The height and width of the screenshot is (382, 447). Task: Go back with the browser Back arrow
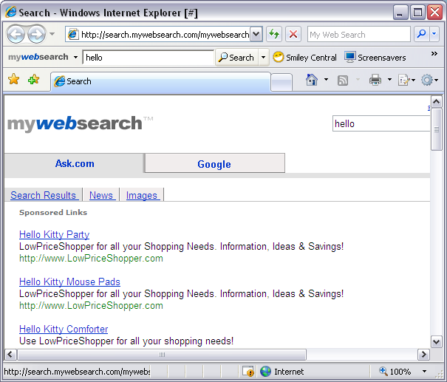(16, 34)
